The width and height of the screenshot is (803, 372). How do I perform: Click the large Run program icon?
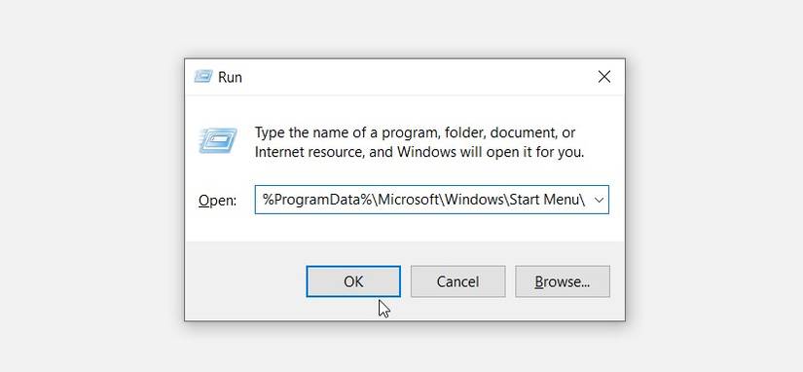218,140
